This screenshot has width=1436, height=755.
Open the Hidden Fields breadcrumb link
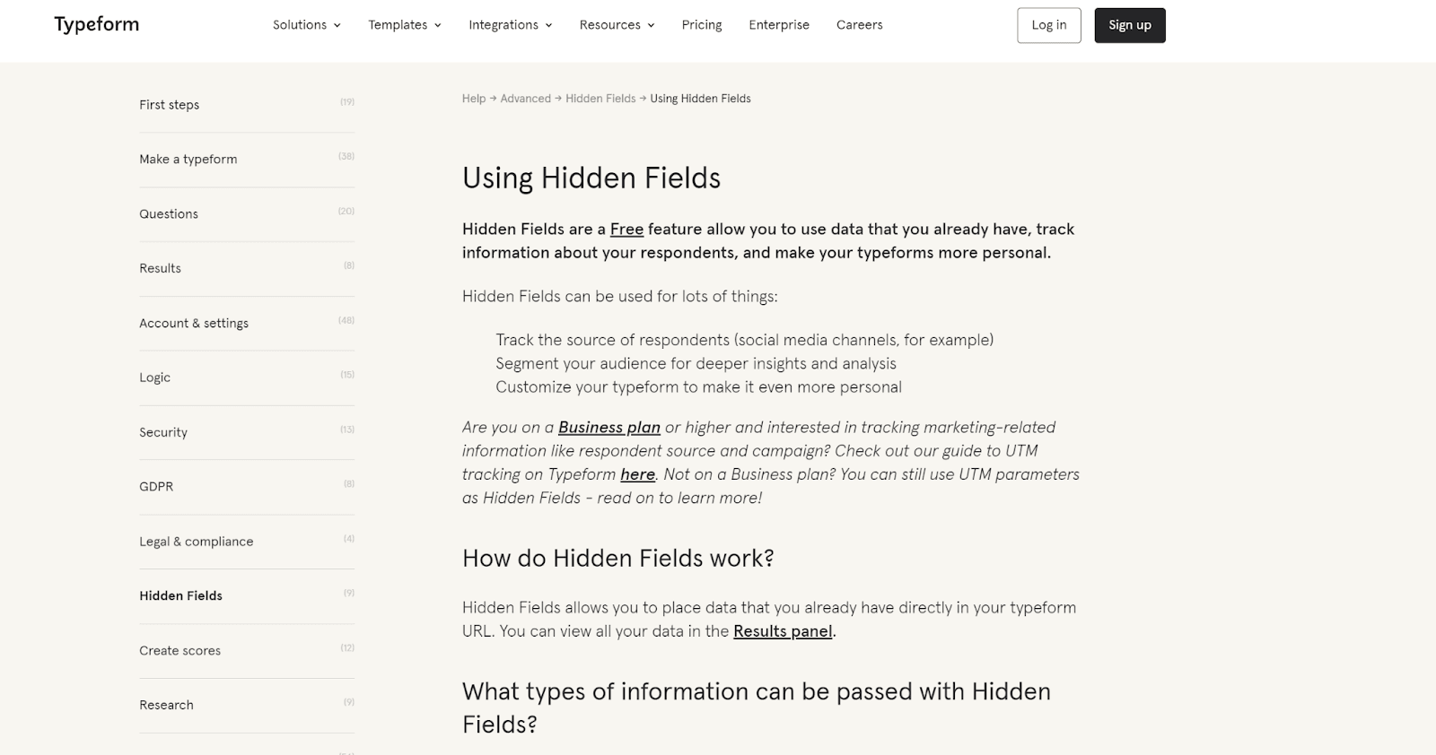[600, 99]
